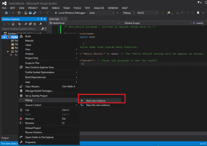
Task: Click the Pending Changes Filter icon
Action: (x=19, y=24)
